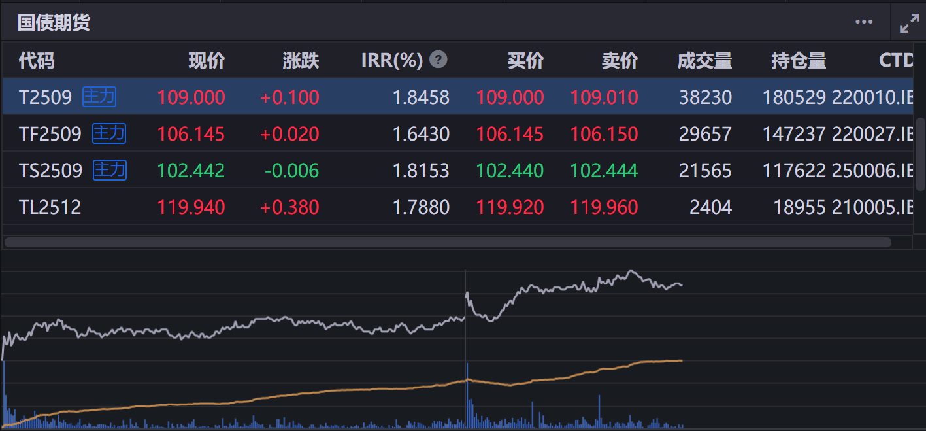Open the three-dot more options menu
Screen dimensions: 926x431
point(864,22)
